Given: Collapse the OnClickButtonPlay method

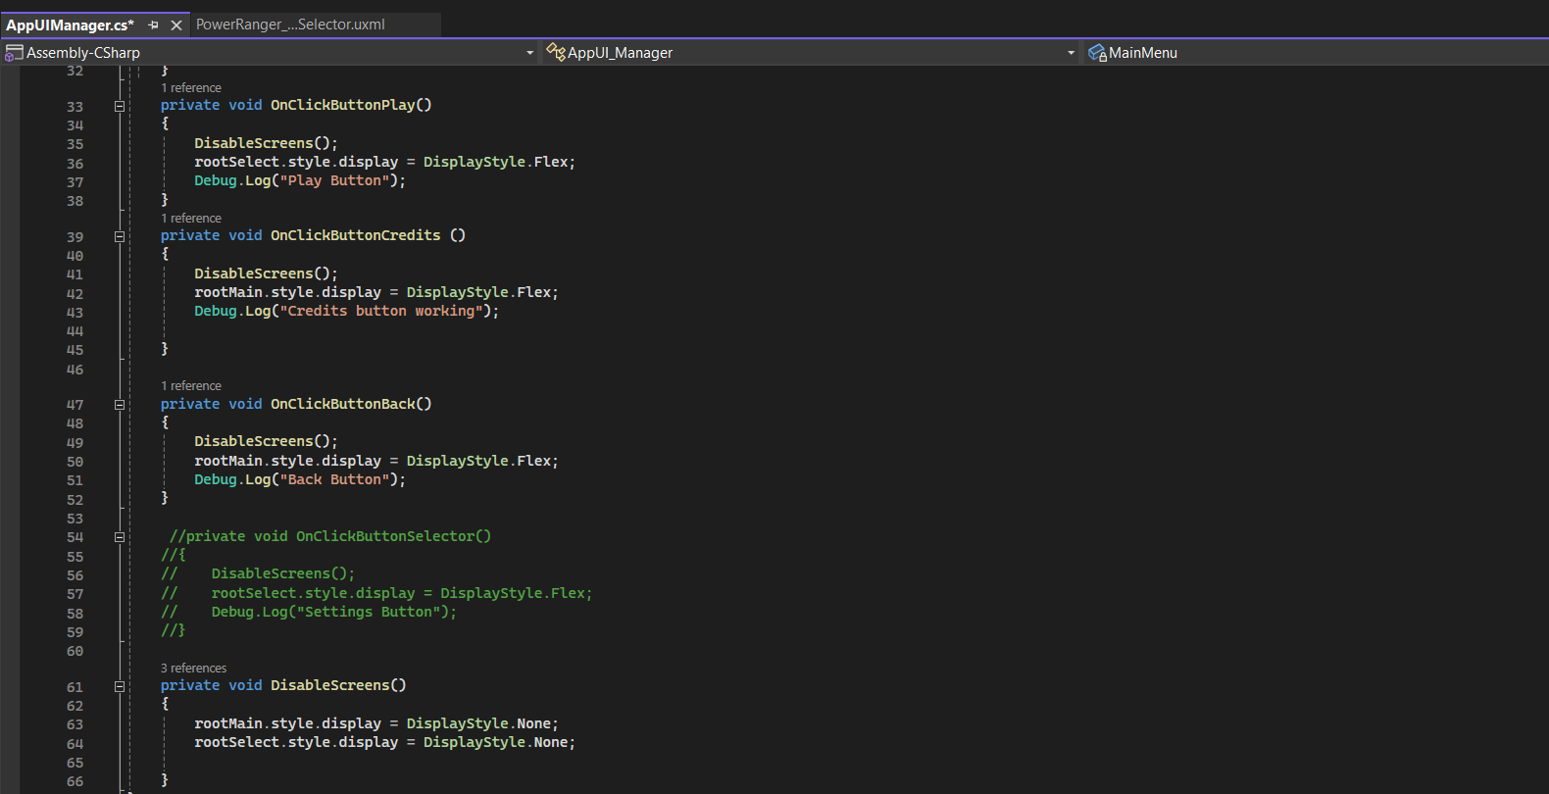Looking at the screenshot, I should point(120,106).
